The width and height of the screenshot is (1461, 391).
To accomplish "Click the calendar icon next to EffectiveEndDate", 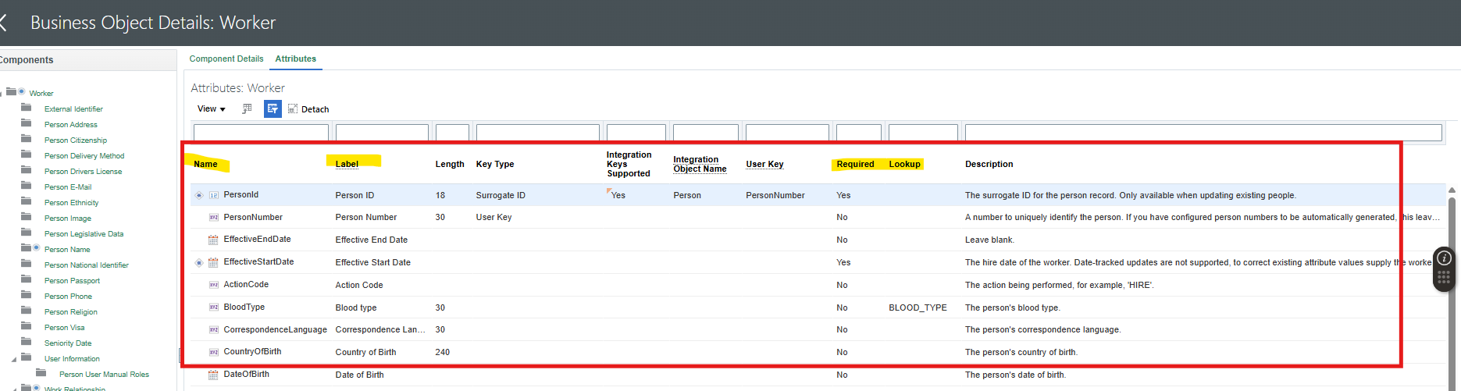I will (x=213, y=240).
